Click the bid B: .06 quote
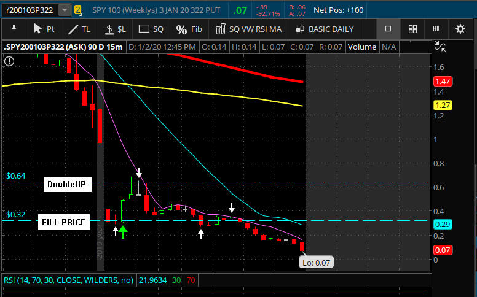 coord(297,7)
